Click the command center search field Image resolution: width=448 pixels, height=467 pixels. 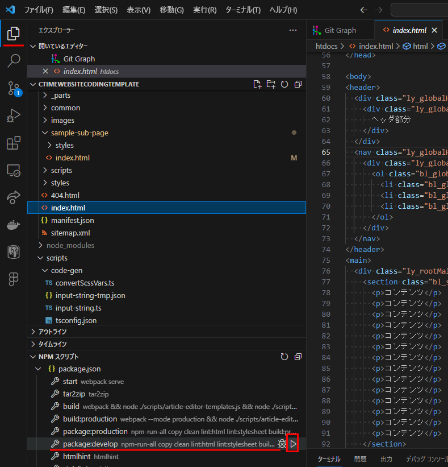click(419, 10)
